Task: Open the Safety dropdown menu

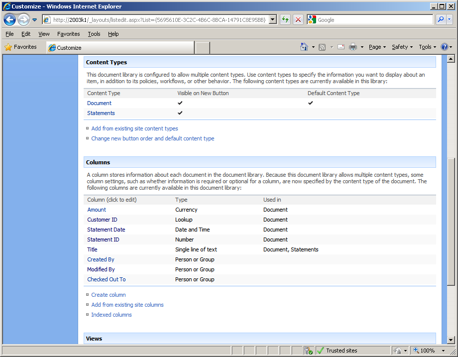Action: (x=401, y=47)
